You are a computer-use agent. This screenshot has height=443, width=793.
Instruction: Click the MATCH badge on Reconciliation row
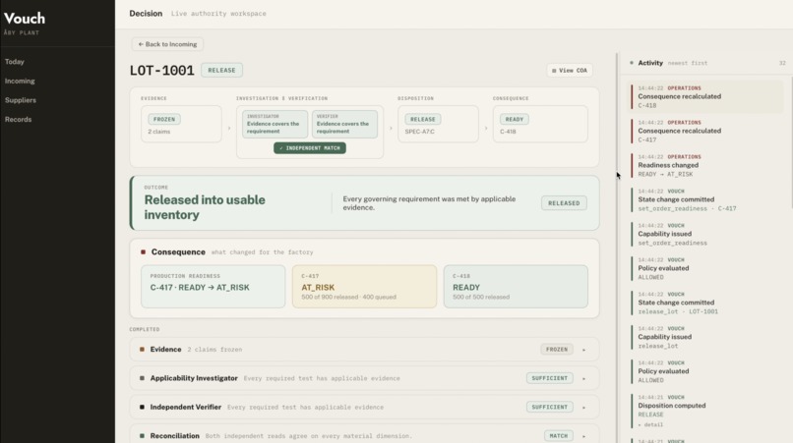tap(558, 436)
